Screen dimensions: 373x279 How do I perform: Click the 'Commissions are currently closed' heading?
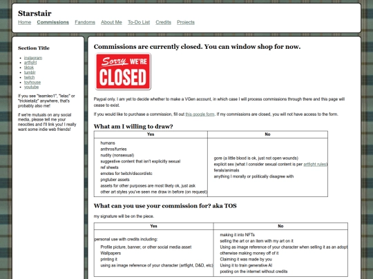tap(197, 47)
